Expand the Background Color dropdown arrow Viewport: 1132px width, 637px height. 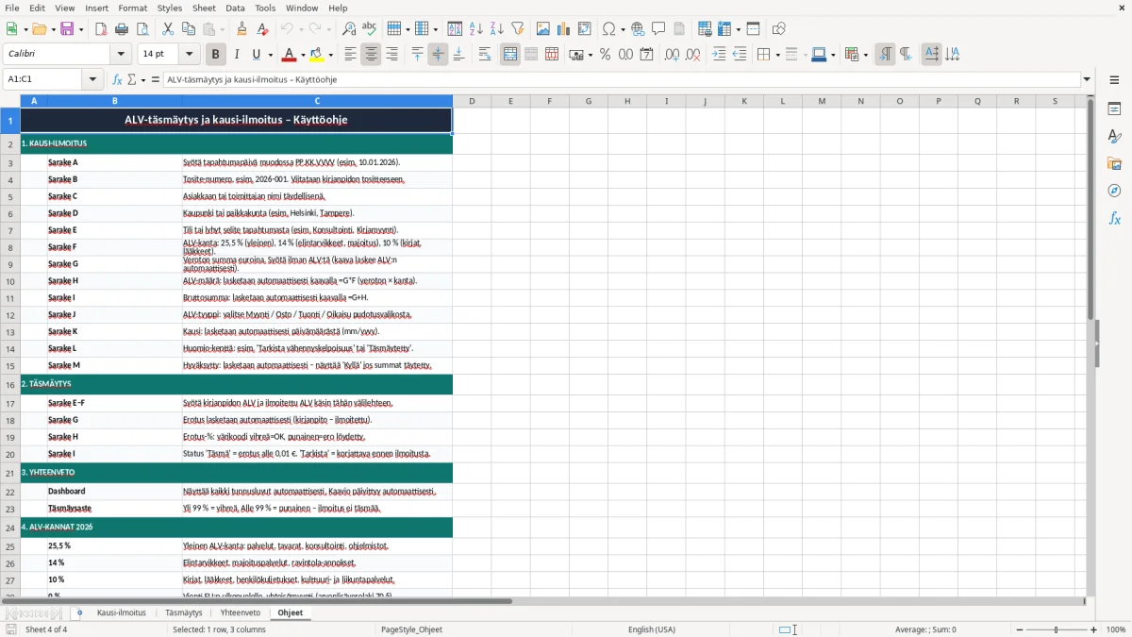(330, 55)
